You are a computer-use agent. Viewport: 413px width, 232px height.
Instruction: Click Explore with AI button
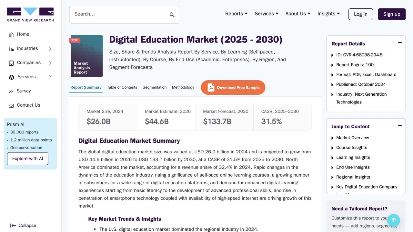[x=28, y=159]
